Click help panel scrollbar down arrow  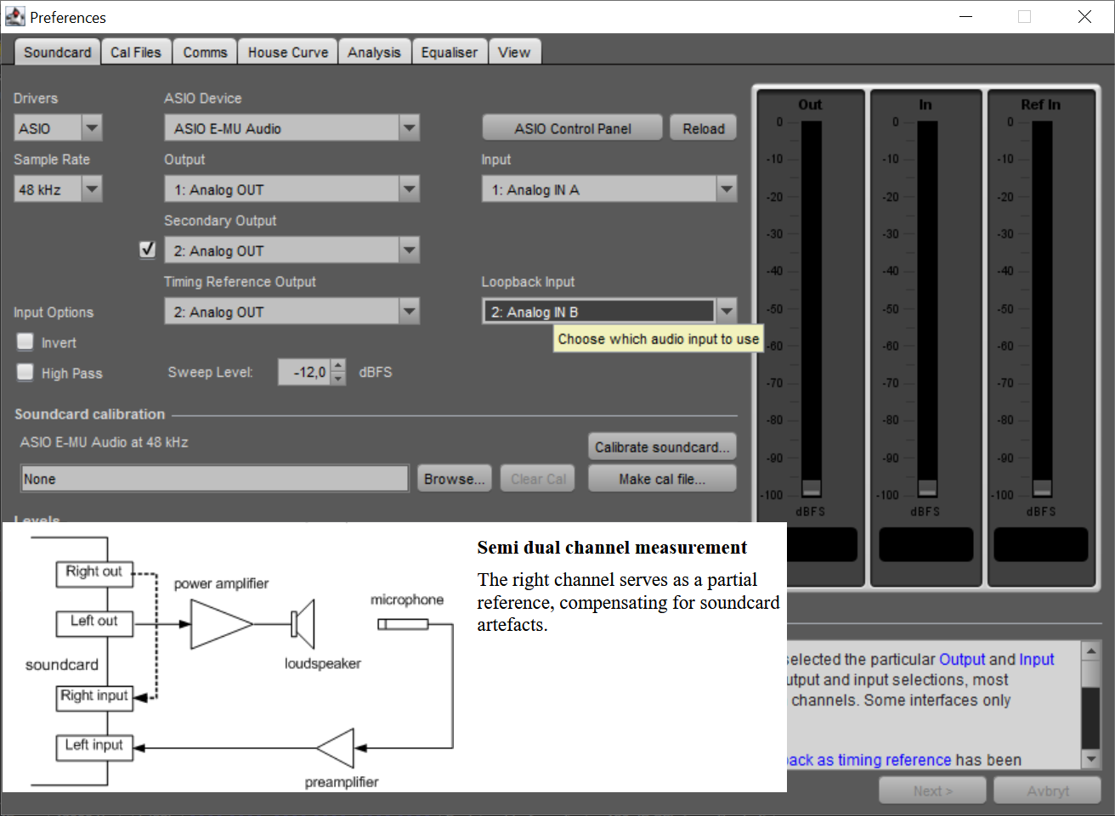[x=1091, y=759]
